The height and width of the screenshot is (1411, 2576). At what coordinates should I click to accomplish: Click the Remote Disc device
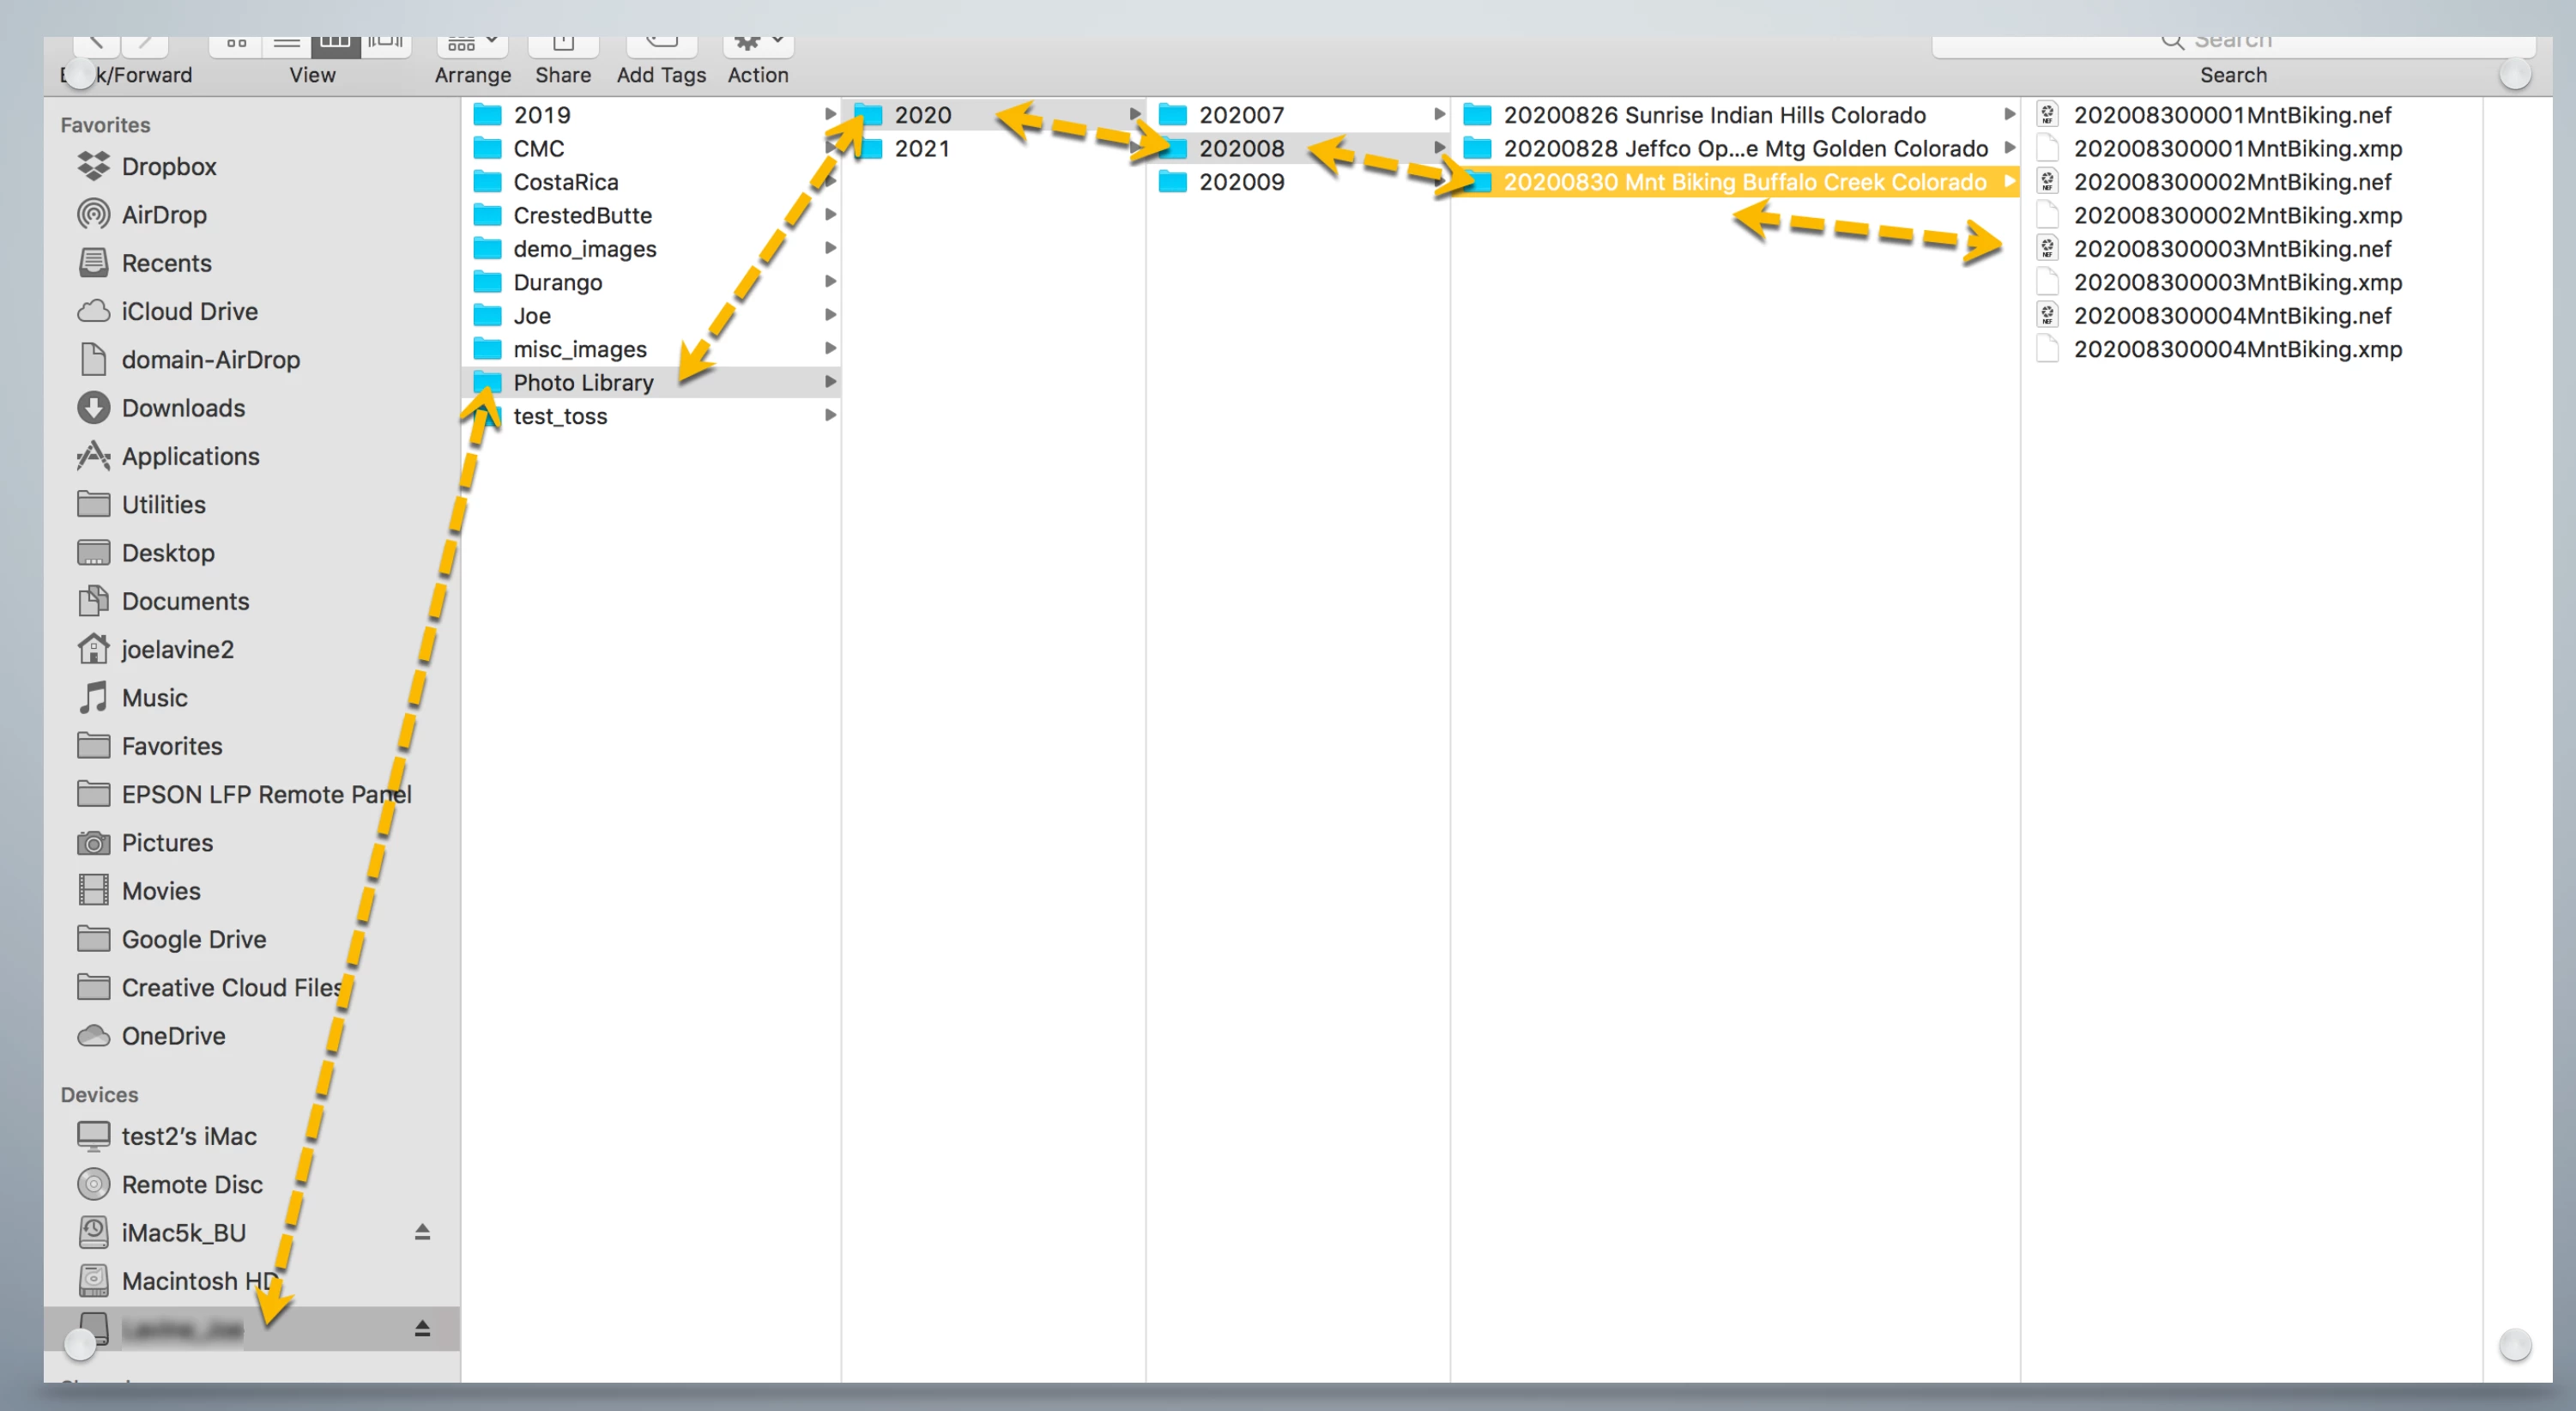191,1184
